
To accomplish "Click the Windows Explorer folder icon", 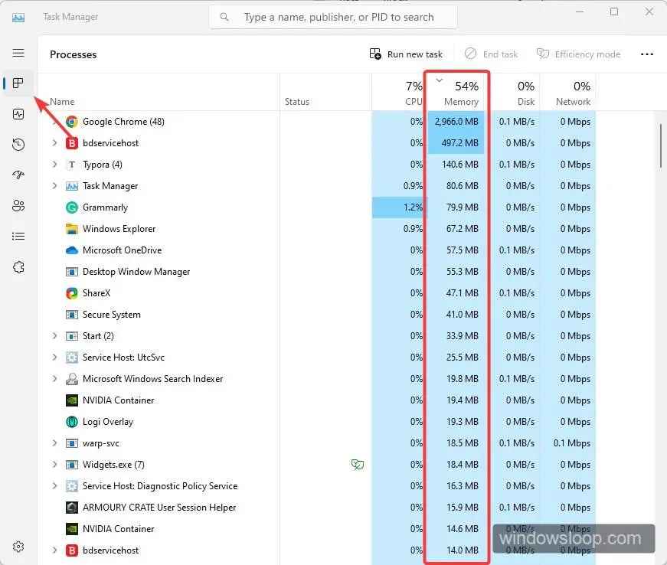I will [72, 229].
